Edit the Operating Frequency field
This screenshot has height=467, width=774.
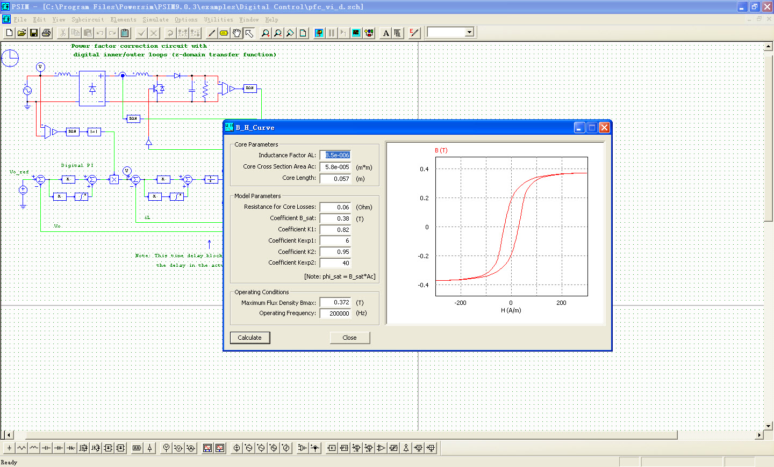click(x=335, y=313)
